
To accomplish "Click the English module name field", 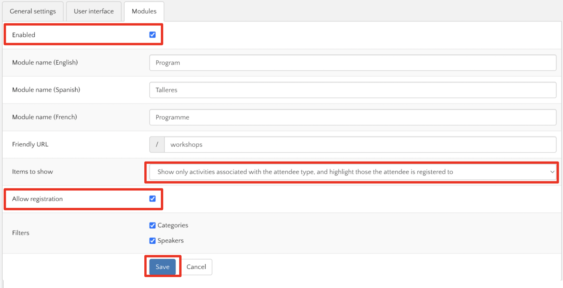I will [353, 63].
